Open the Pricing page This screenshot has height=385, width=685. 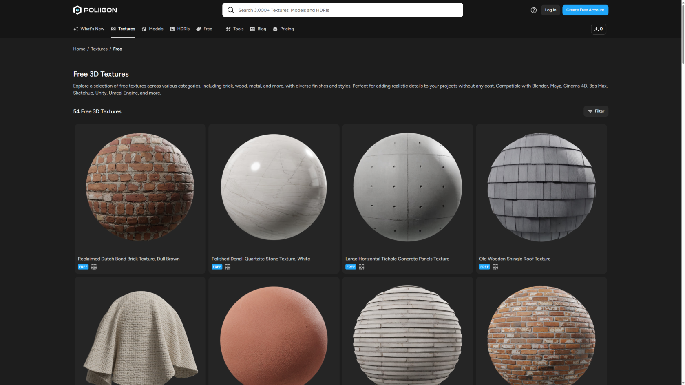[283, 29]
